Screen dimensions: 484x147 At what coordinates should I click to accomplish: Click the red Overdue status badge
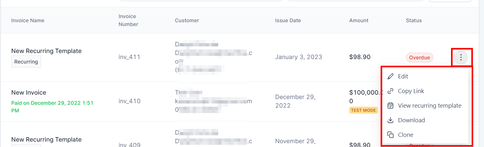click(419, 57)
